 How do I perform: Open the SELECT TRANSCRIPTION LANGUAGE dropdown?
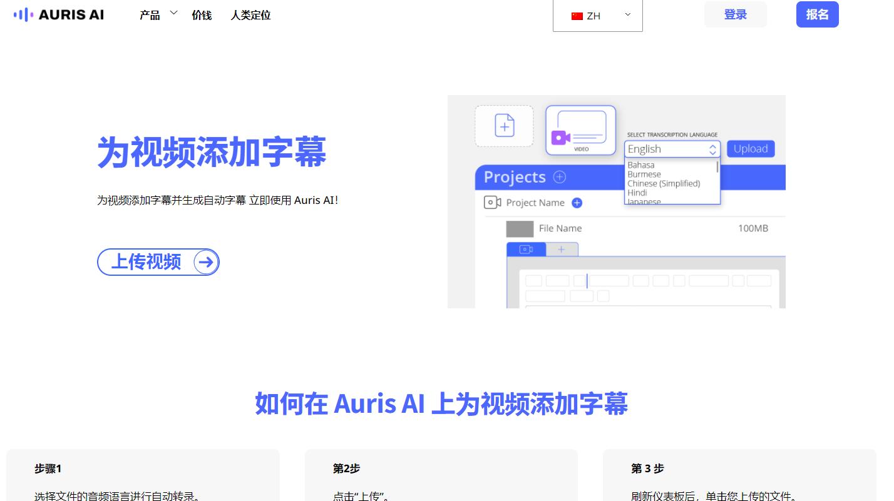pos(712,149)
